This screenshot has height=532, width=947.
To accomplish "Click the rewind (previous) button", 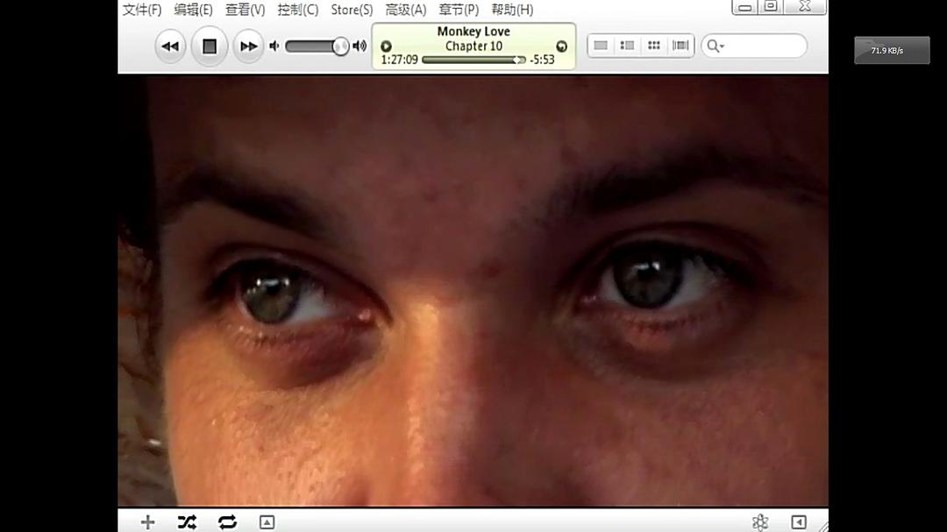I will pyautogui.click(x=171, y=46).
